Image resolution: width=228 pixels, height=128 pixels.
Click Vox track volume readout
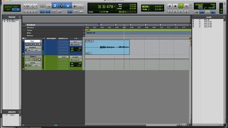click(76, 48)
